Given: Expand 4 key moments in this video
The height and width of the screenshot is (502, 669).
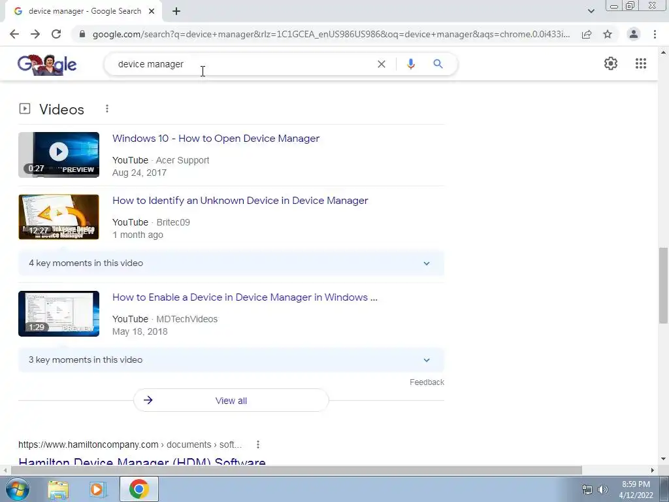Looking at the screenshot, I should pos(231,263).
